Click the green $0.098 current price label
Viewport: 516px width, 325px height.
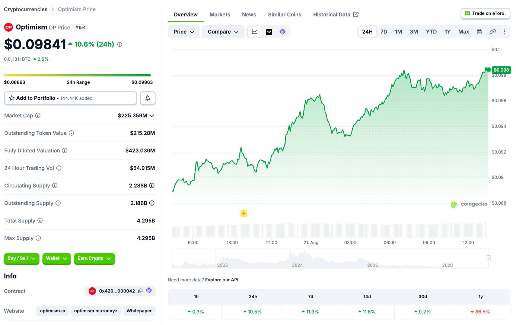[x=501, y=70]
